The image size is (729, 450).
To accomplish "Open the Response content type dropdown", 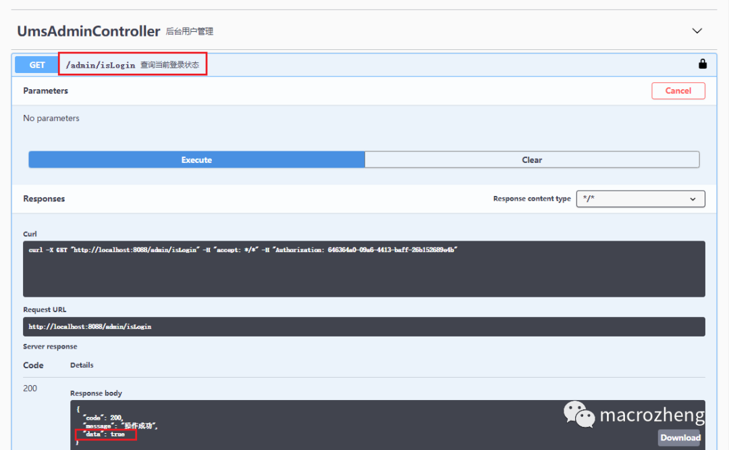I will pos(640,199).
